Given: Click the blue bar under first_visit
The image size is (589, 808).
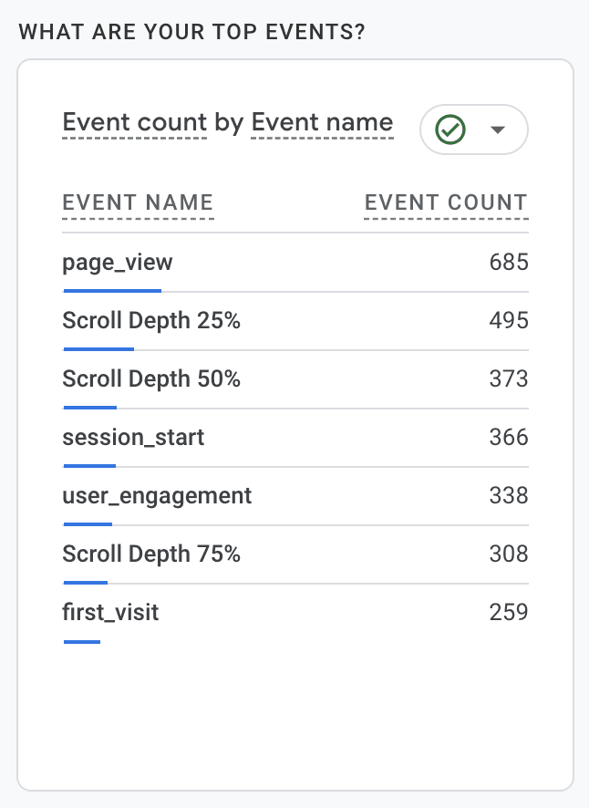Looking at the screenshot, I should 81,641.
